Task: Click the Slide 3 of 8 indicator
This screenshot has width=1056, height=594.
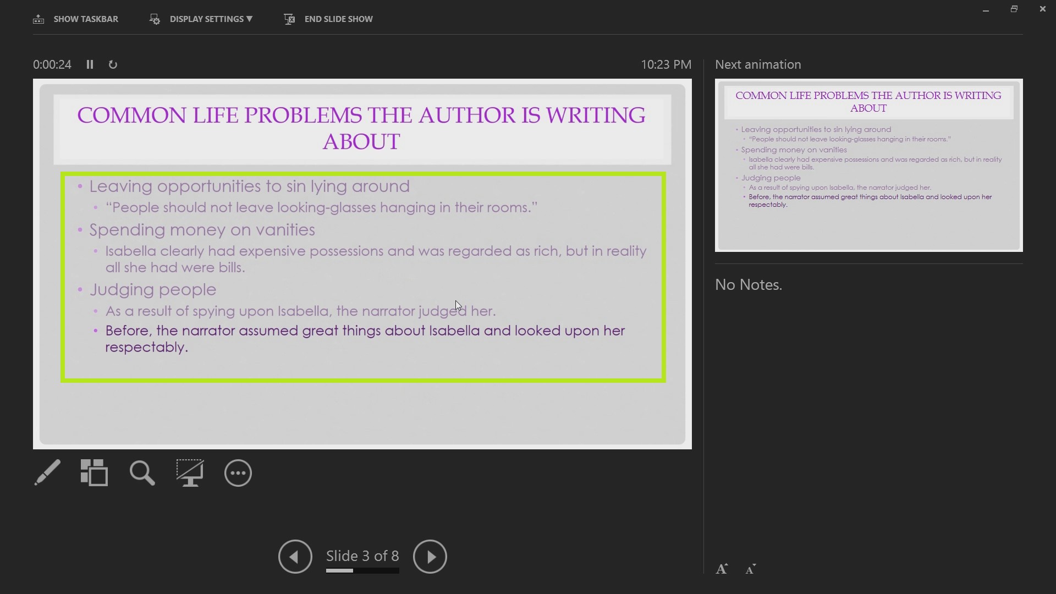Action: click(x=362, y=556)
